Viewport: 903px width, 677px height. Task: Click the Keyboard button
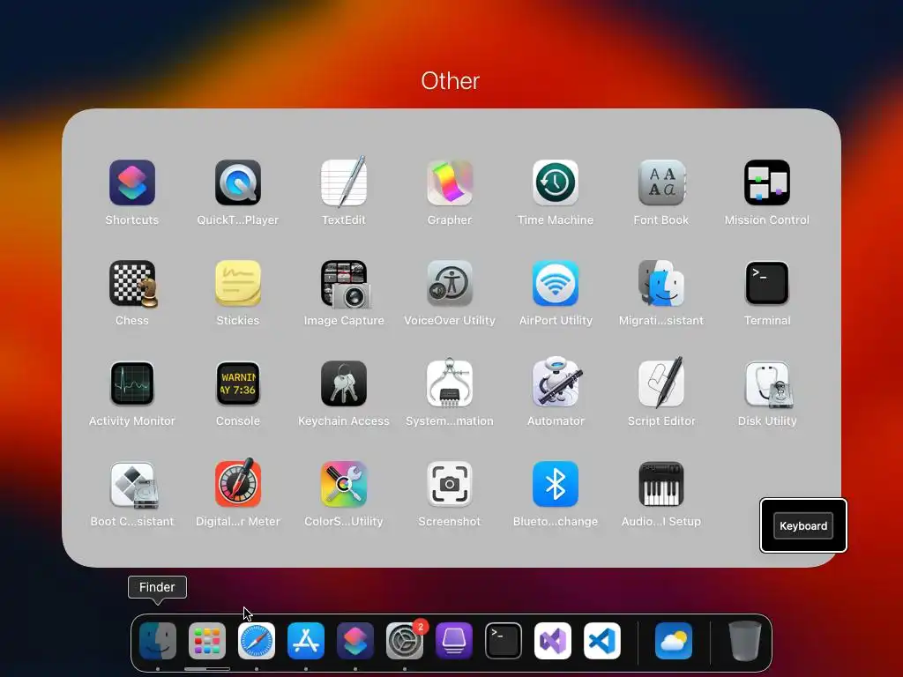(x=803, y=525)
